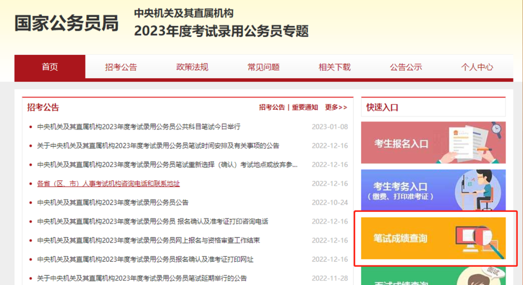Go to the 招考公告 navigation tab

point(121,67)
